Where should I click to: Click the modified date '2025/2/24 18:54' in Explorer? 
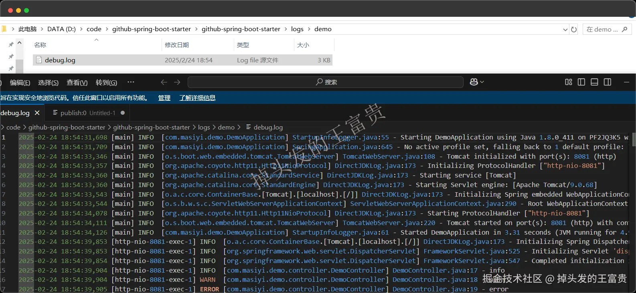(x=188, y=60)
